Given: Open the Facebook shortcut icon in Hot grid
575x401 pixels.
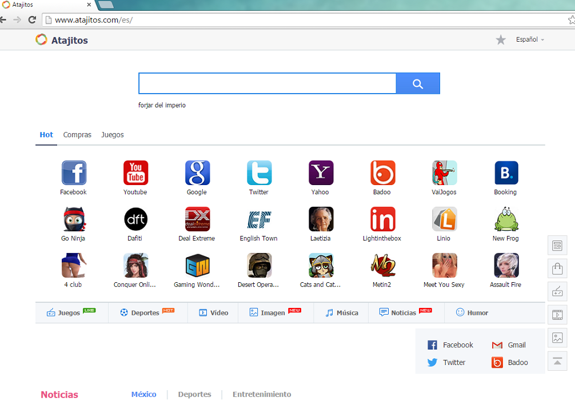Looking at the screenshot, I should click(74, 173).
